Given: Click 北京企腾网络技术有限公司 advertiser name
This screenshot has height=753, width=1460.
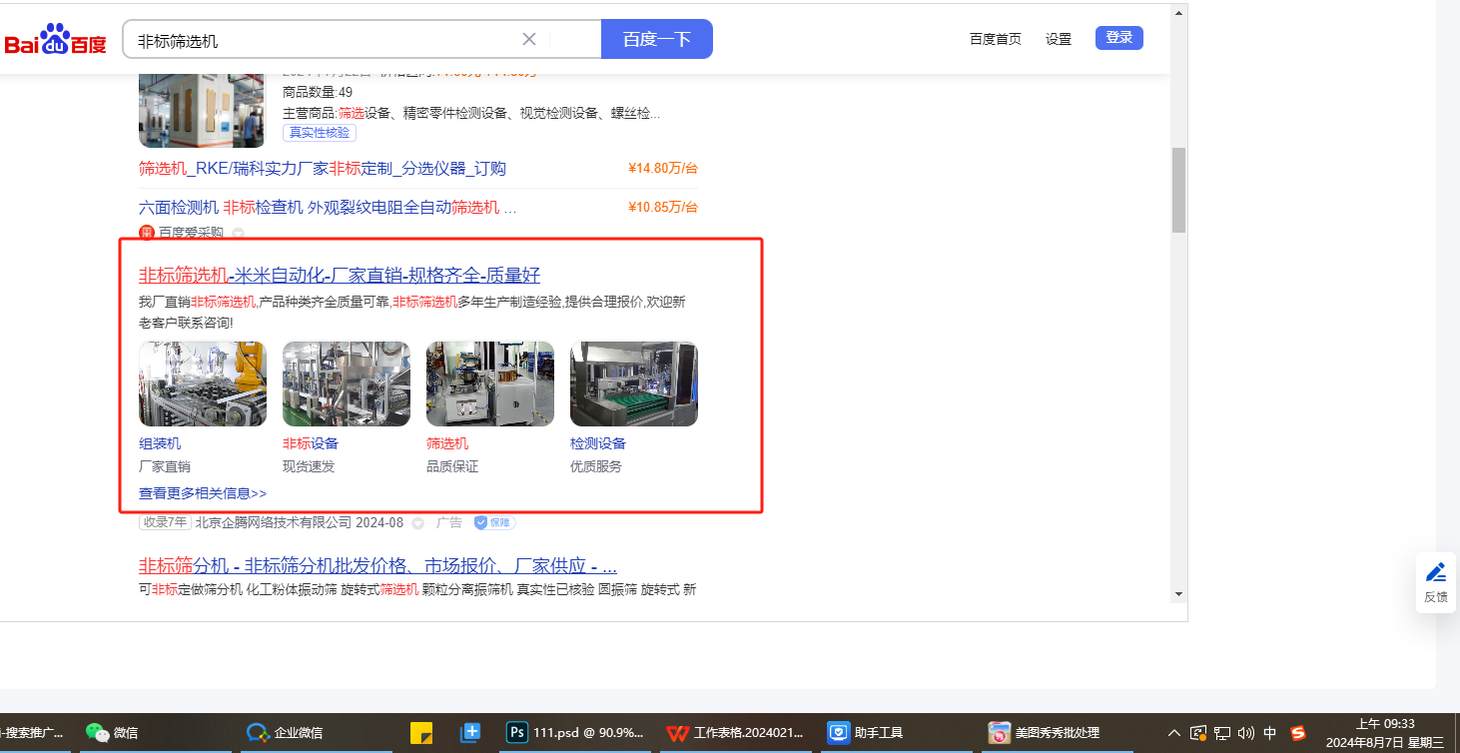Looking at the screenshot, I should [x=274, y=522].
